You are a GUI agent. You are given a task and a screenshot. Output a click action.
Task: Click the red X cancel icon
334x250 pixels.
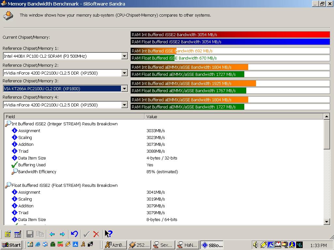tap(96, 234)
